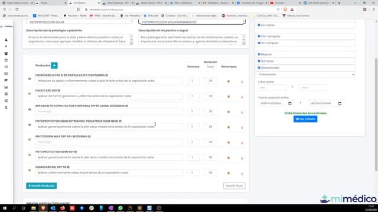
Task: Click the Windows Start button
Action: click(x=5, y=208)
